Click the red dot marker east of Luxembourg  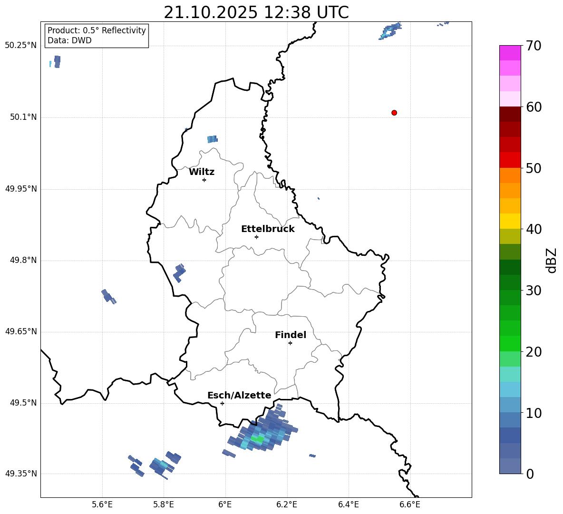coord(394,113)
